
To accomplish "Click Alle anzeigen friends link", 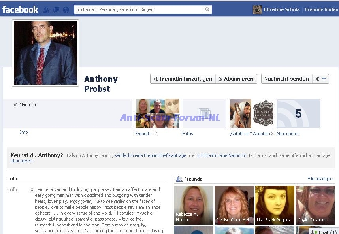I will click(x=320, y=179).
